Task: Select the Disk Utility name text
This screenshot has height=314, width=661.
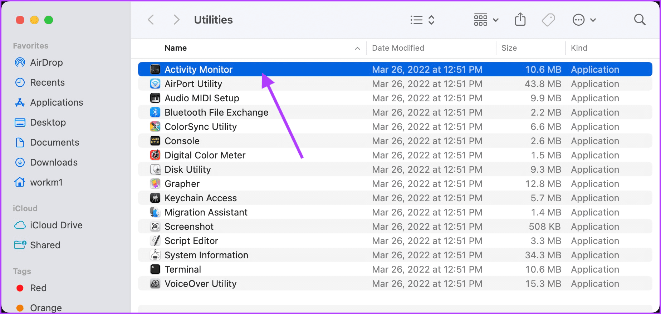Action: click(188, 169)
